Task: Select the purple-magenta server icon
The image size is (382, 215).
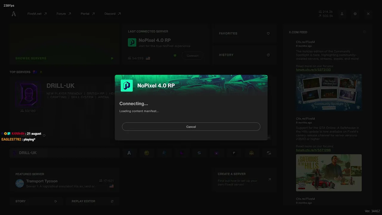Action: point(182,153)
